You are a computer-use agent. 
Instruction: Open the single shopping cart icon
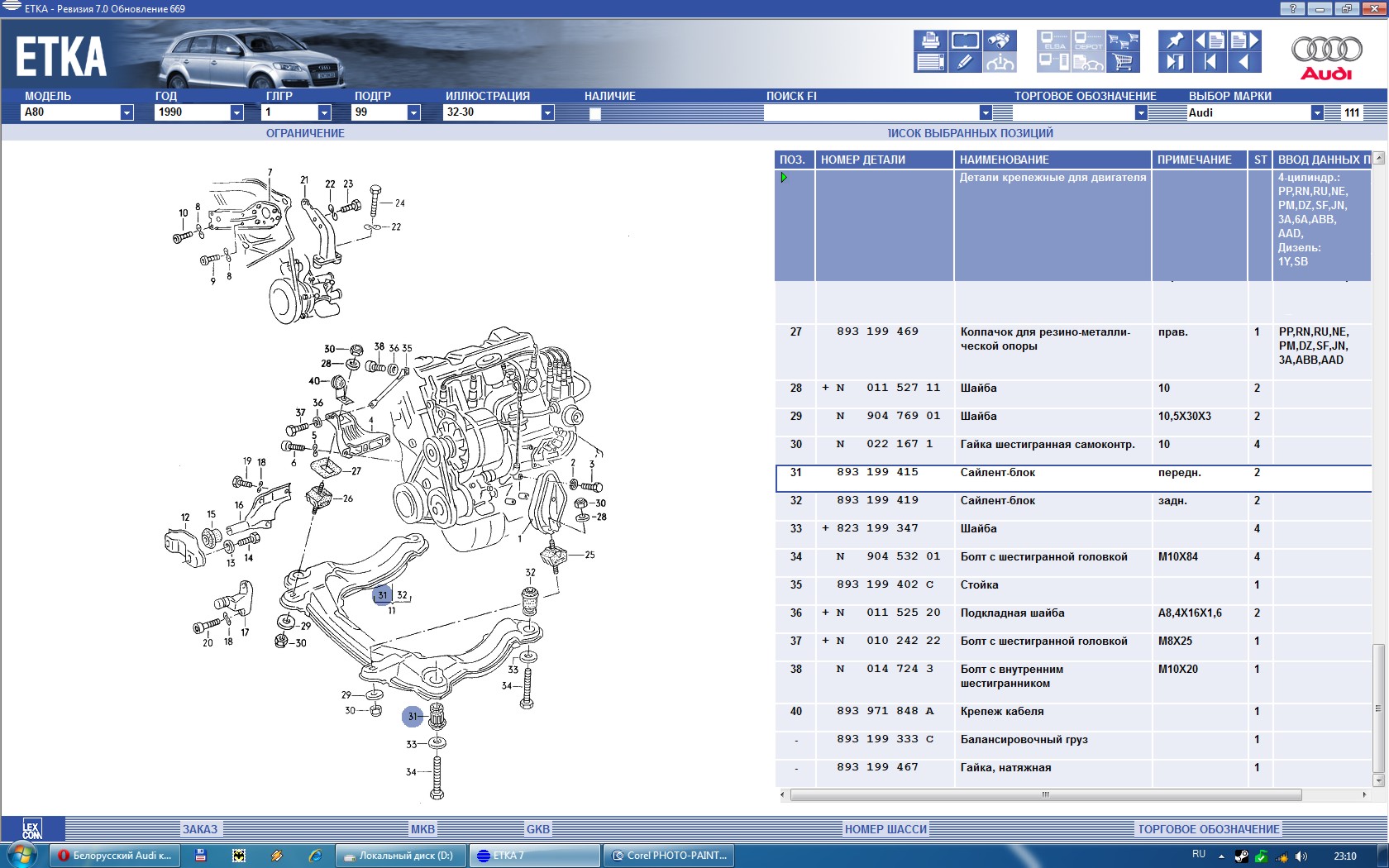pos(1123,62)
